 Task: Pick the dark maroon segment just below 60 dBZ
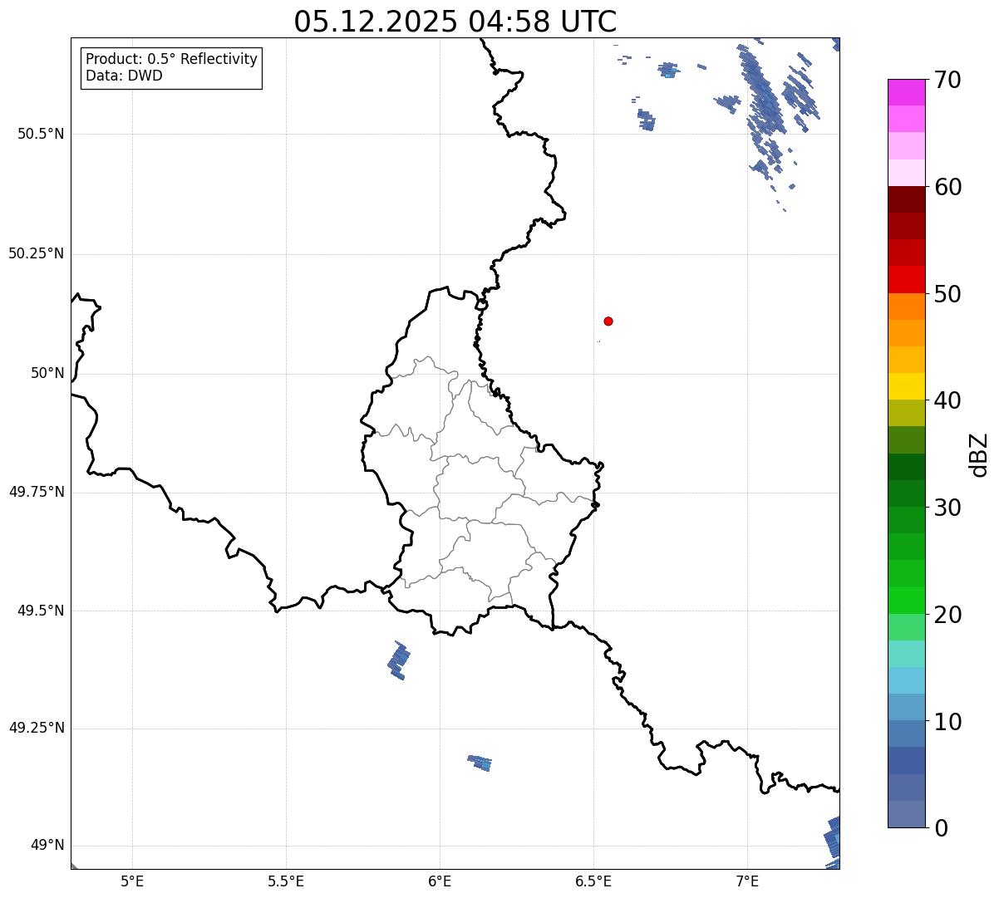point(906,199)
